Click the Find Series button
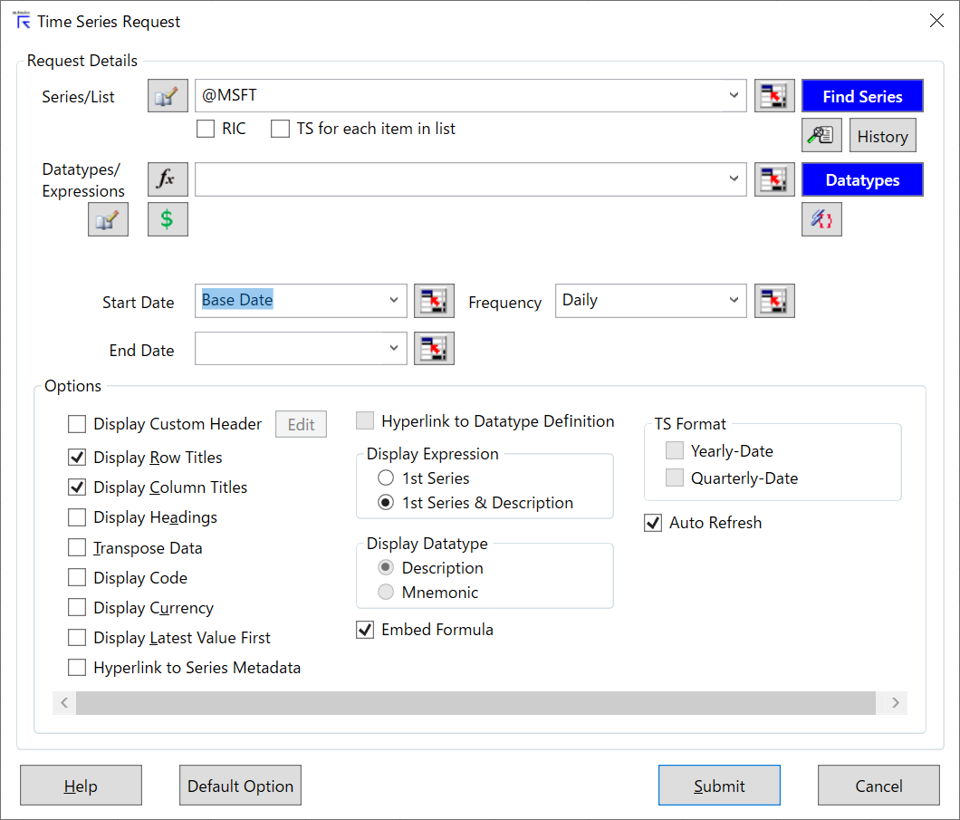 tap(861, 95)
